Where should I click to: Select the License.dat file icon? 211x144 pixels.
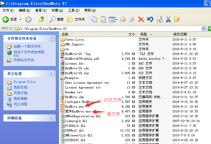point(62,63)
